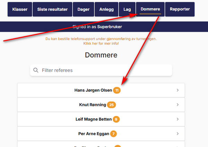Open the Rapporter tab

[x=180, y=9]
